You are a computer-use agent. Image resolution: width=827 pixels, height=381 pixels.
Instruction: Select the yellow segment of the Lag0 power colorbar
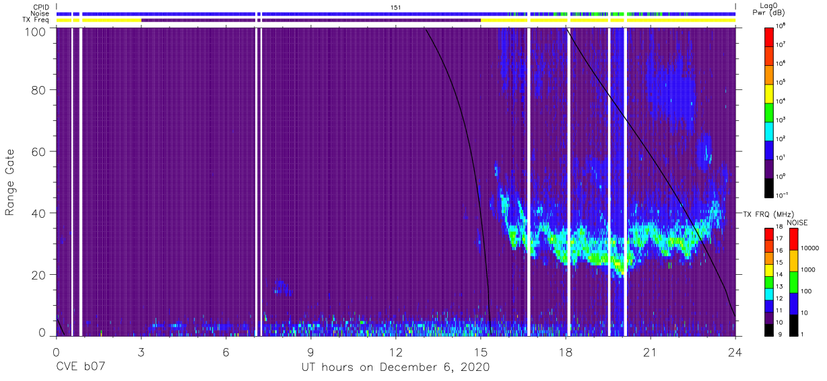tap(770, 93)
